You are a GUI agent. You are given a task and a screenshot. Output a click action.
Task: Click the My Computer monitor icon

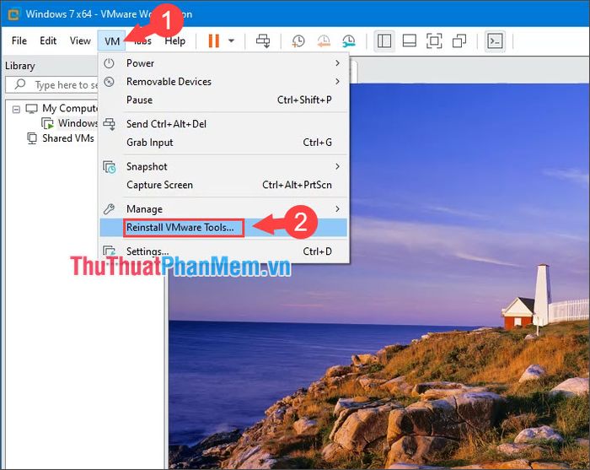click(x=32, y=109)
